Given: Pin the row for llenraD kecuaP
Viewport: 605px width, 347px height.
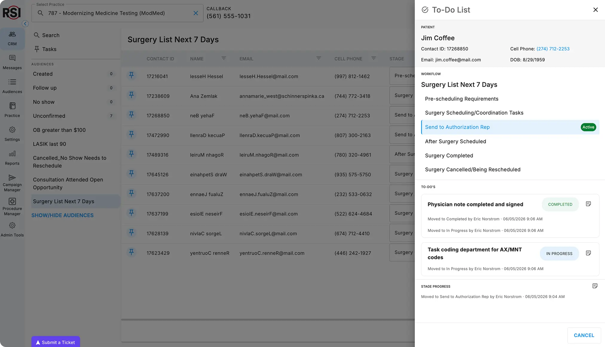Looking at the screenshot, I should click(131, 134).
